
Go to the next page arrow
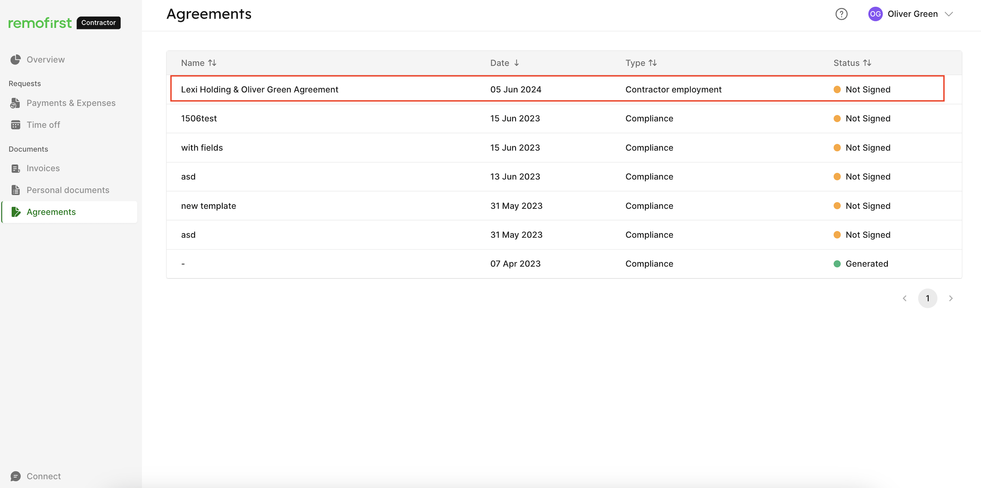click(951, 298)
